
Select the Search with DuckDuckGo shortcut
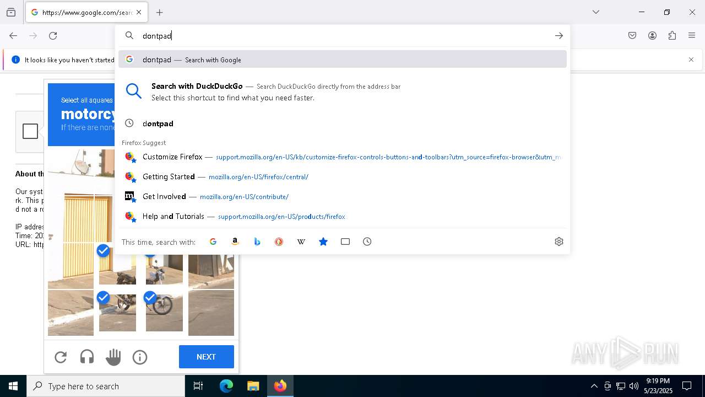[x=343, y=92]
